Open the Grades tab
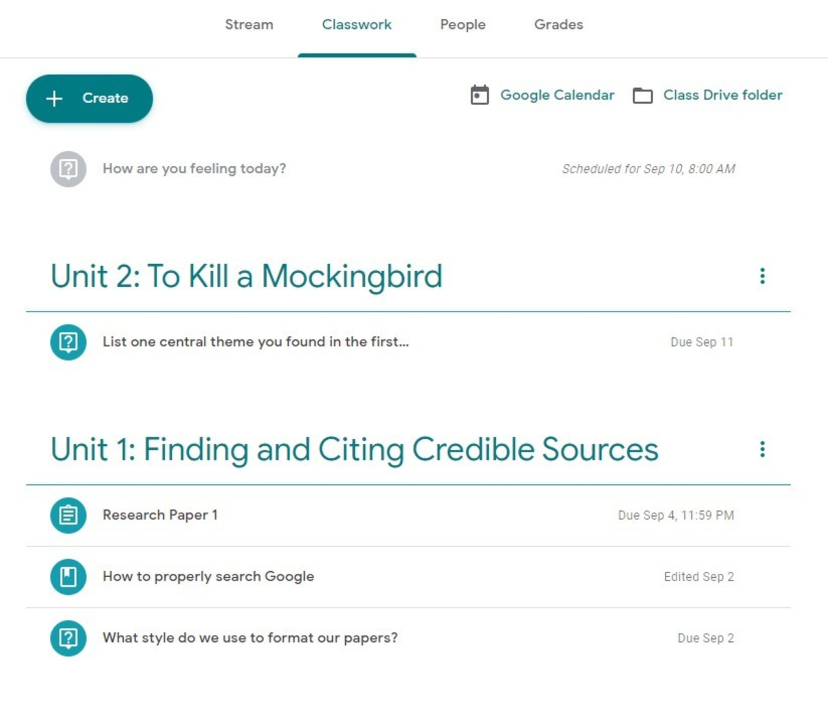This screenshot has height=725, width=828. click(558, 25)
